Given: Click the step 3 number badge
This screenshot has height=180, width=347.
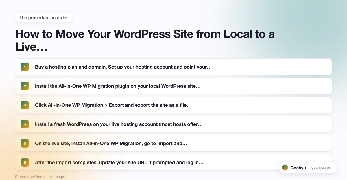Looking at the screenshot, I should click(x=25, y=105).
